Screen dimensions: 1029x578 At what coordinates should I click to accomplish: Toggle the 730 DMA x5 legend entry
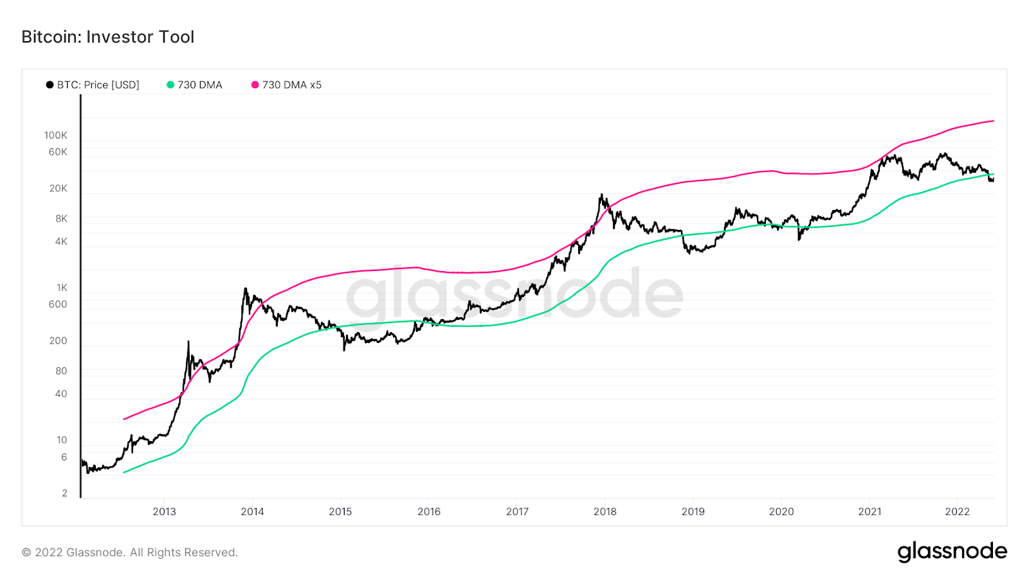coord(286,85)
